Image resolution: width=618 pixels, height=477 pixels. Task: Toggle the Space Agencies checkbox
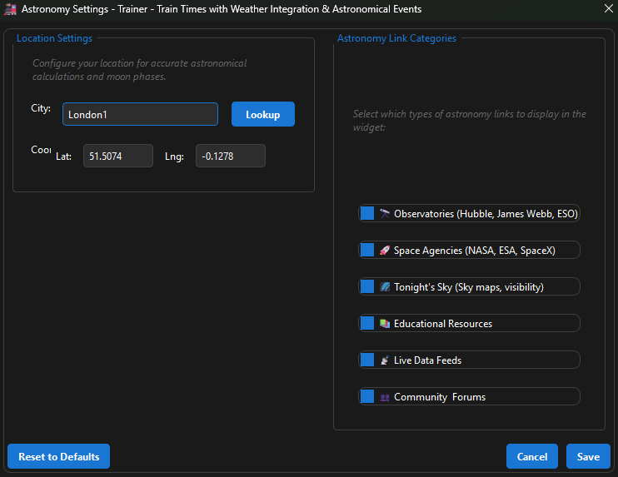tap(367, 251)
